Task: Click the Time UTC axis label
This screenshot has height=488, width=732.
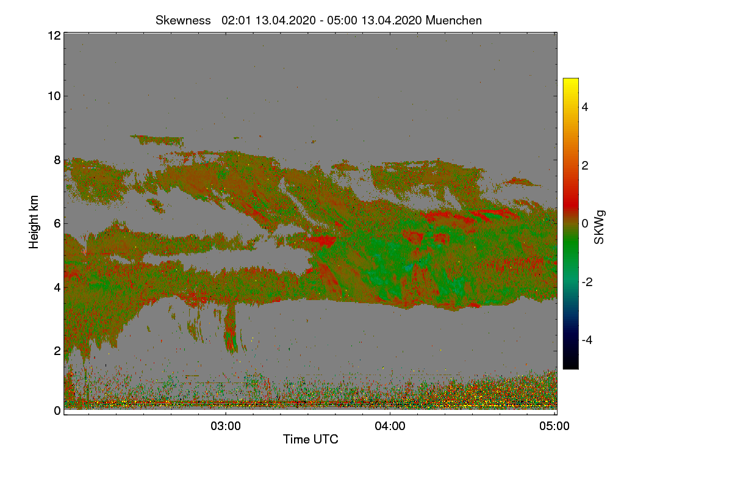Action: coord(310,439)
